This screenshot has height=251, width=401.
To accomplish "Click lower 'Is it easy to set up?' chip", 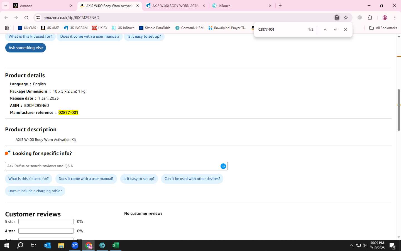I will pyautogui.click(x=139, y=179).
